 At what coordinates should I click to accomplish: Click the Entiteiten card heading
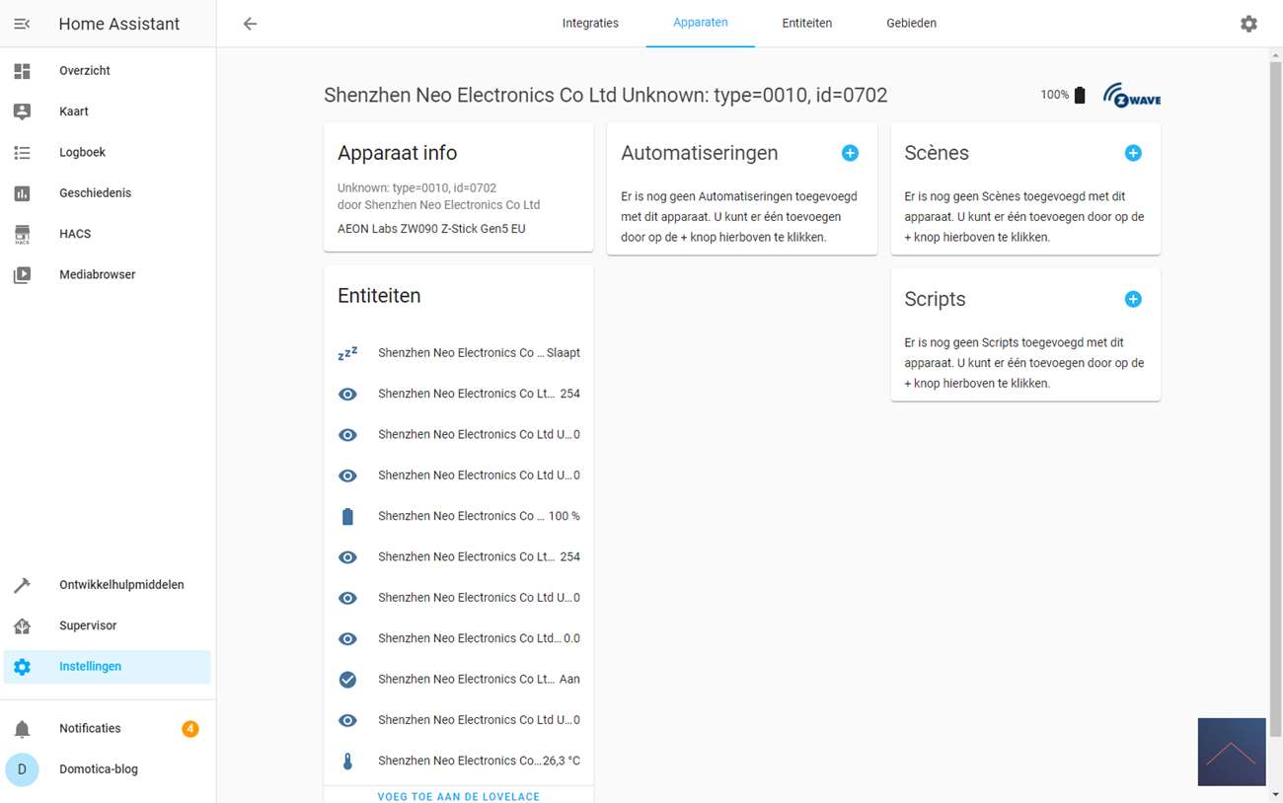pyautogui.click(x=379, y=296)
